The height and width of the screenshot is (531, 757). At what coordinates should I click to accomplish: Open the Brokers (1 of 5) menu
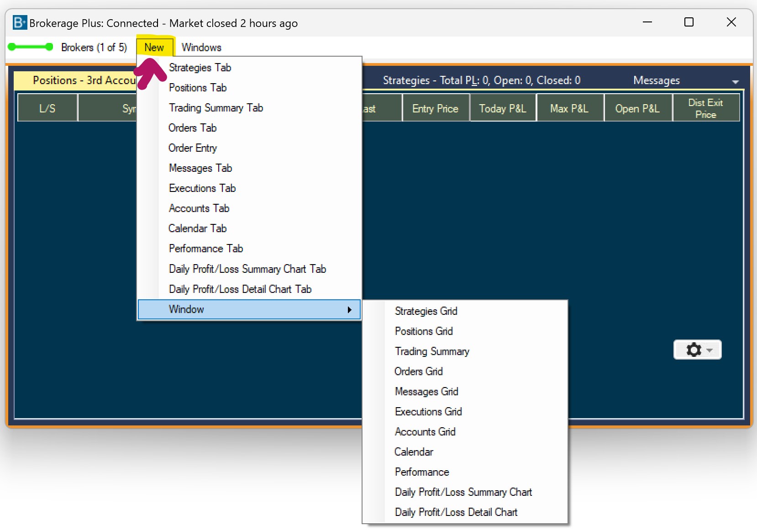tap(94, 48)
